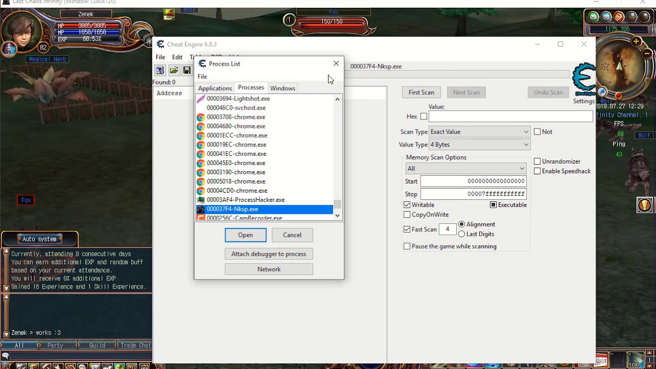The width and height of the screenshot is (656, 369).
Task: Change Value Type via the 4 Bytes dropdown
Action: [479, 144]
